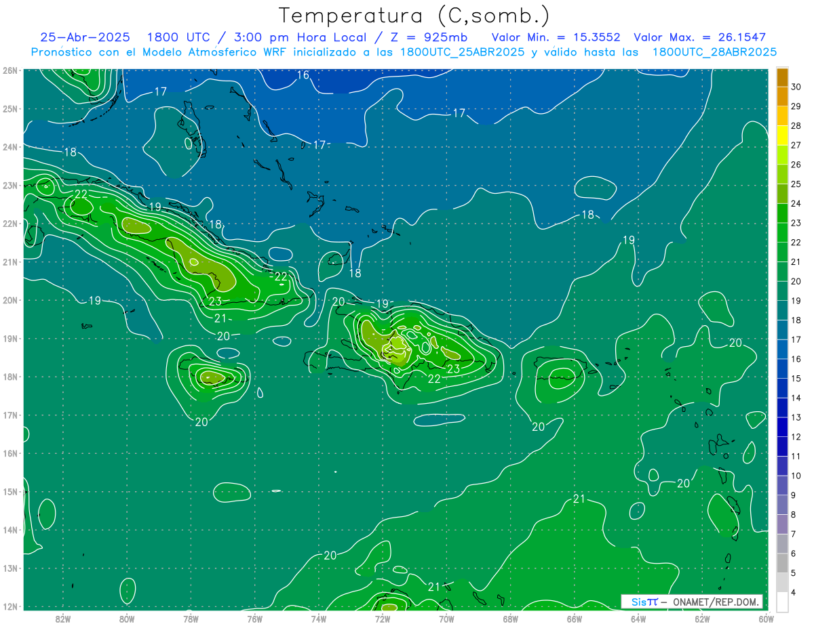Click the "74W" longitude axis label
Image resolution: width=814 pixels, height=628 pixels.
(x=319, y=619)
